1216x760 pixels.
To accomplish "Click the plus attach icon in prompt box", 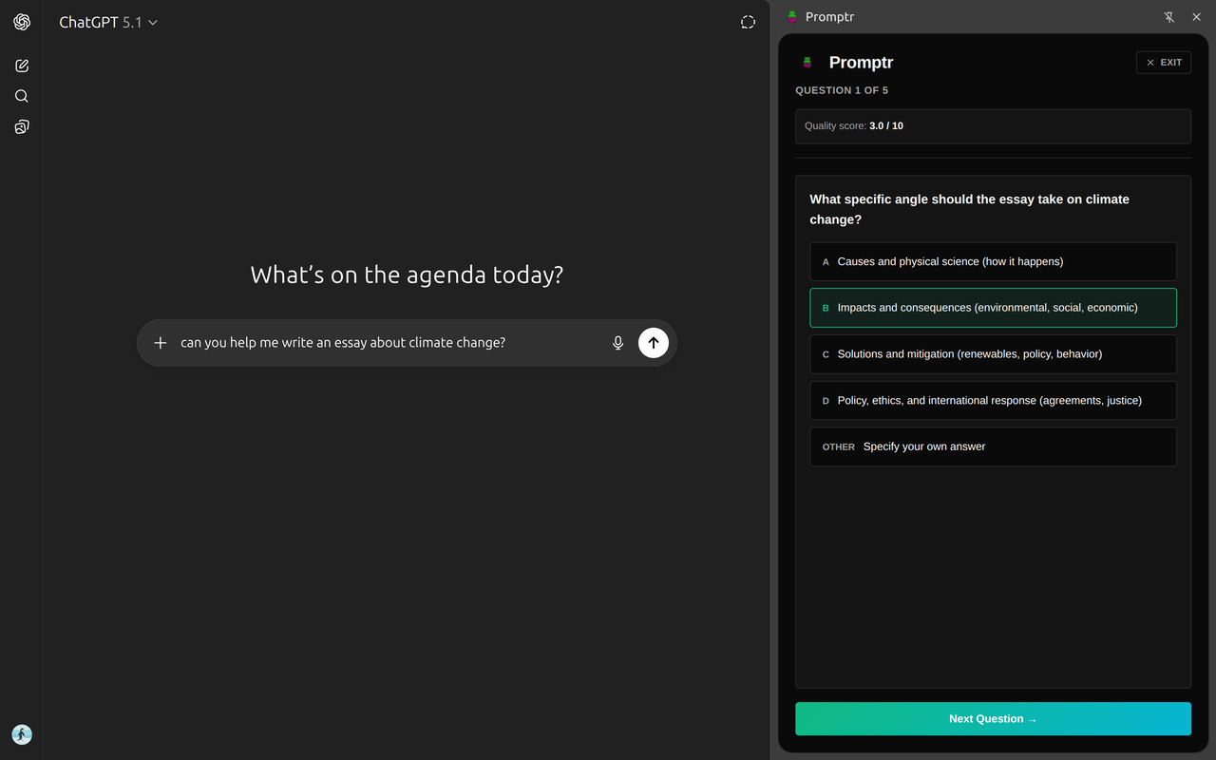I will [161, 343].
